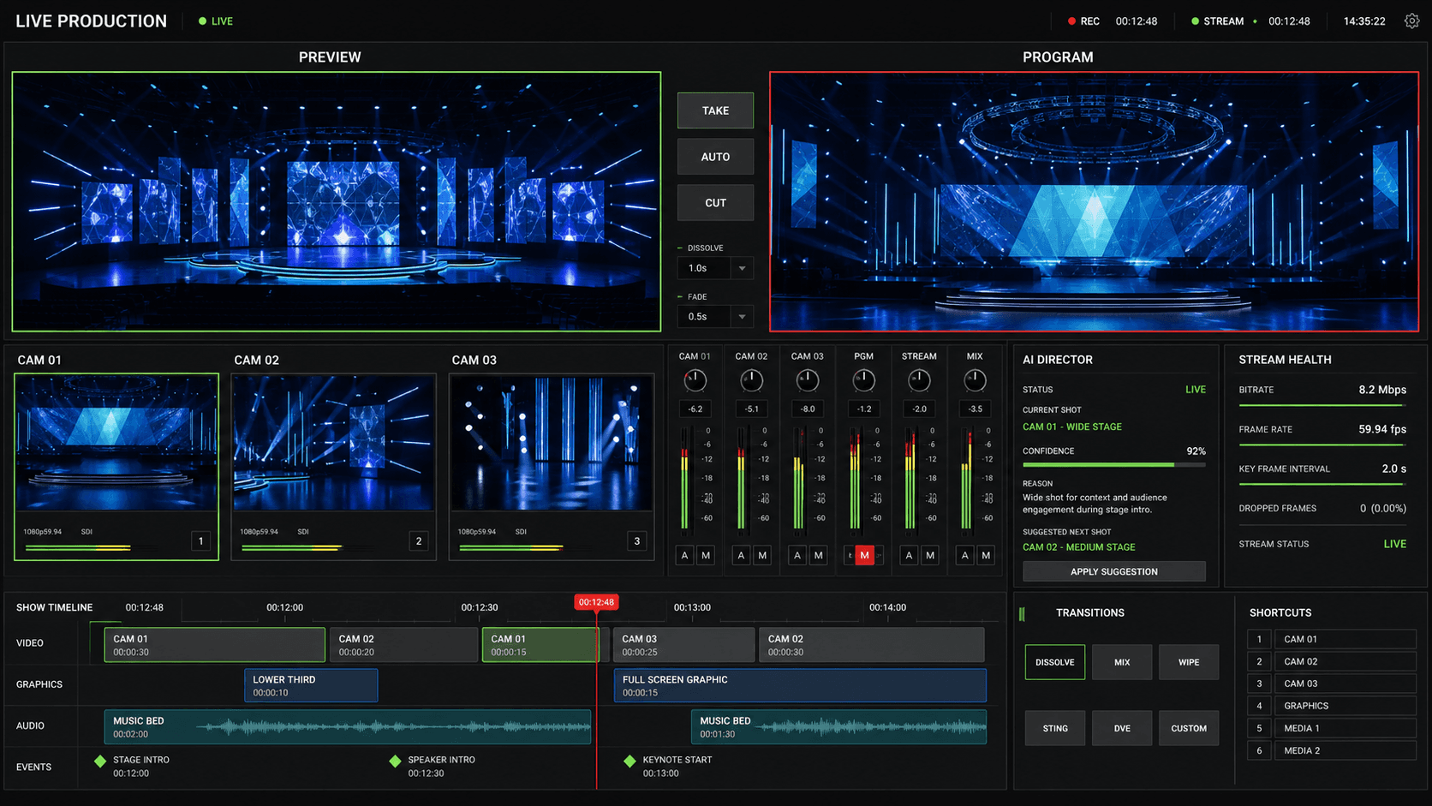Mute the MIX audio channel

coord(987,555)
